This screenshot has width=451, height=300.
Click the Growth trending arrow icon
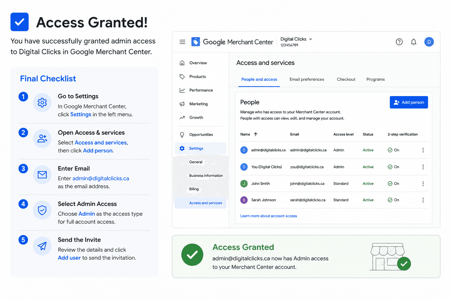pyautogui.click(x=182, y=117)
